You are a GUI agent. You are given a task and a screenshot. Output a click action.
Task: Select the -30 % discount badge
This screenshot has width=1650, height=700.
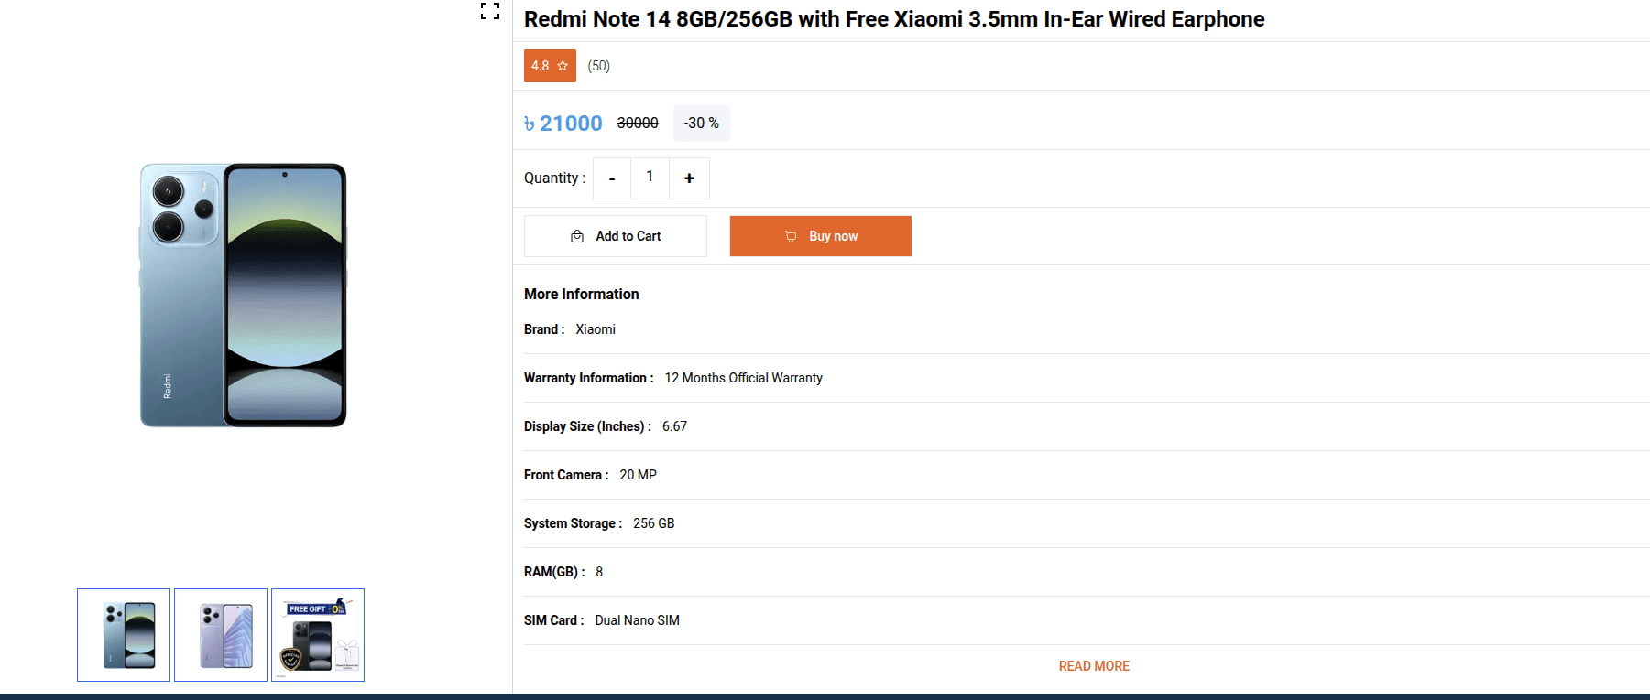coord(701,123)
